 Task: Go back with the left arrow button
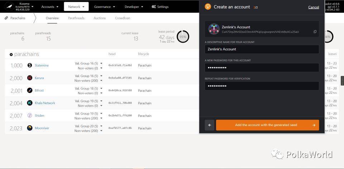pyautogui.click(x=210, y=125)
